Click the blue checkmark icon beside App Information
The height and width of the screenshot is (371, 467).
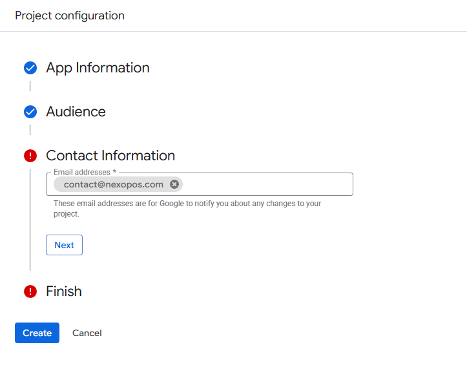click(30, 68)
